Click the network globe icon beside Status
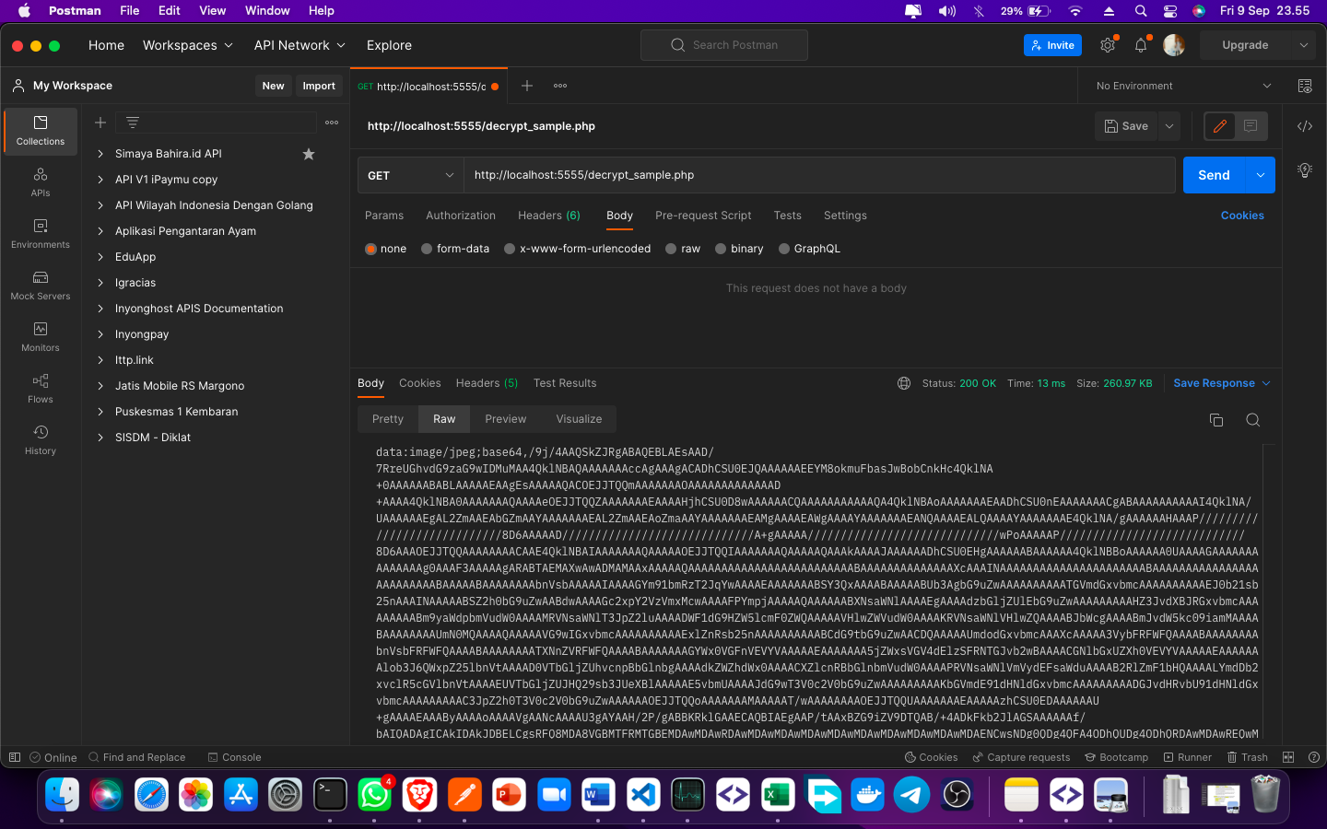 pos(904,383)
